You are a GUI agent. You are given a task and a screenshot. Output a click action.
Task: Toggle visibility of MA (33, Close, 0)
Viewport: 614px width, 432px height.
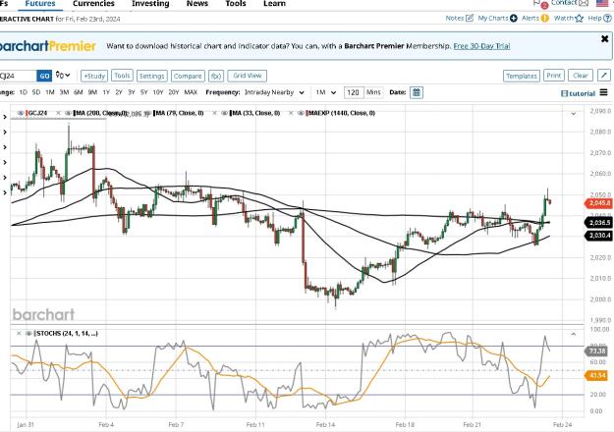coord(224,113)
